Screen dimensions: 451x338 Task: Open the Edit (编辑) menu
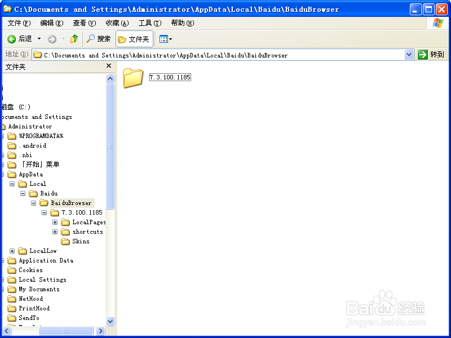click(x=52, y=23)
